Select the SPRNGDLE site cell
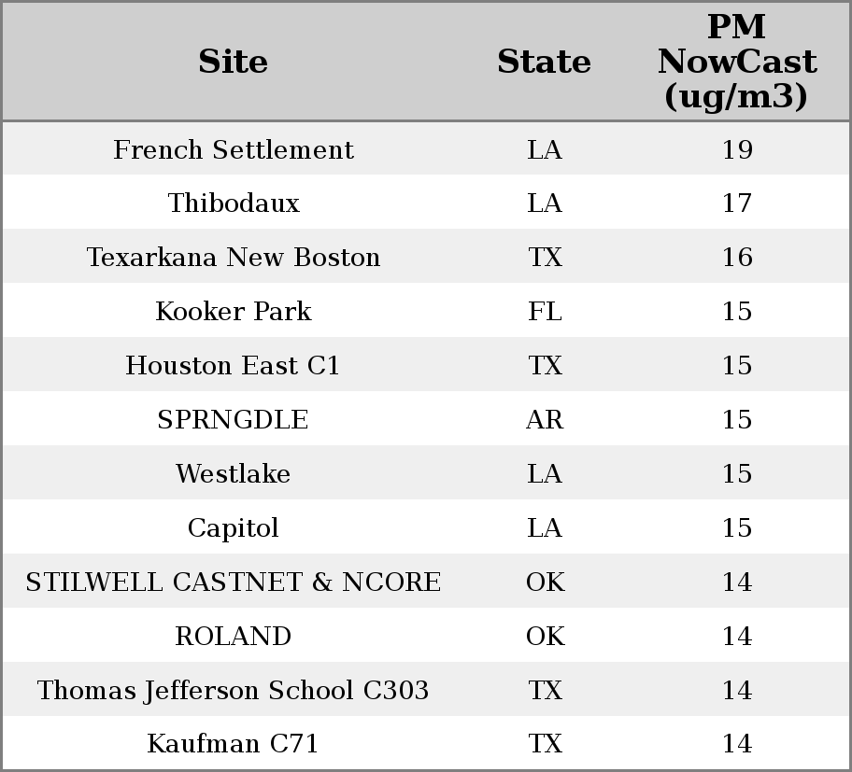This screenshot has height=772, width=852. tap(234, 419)
